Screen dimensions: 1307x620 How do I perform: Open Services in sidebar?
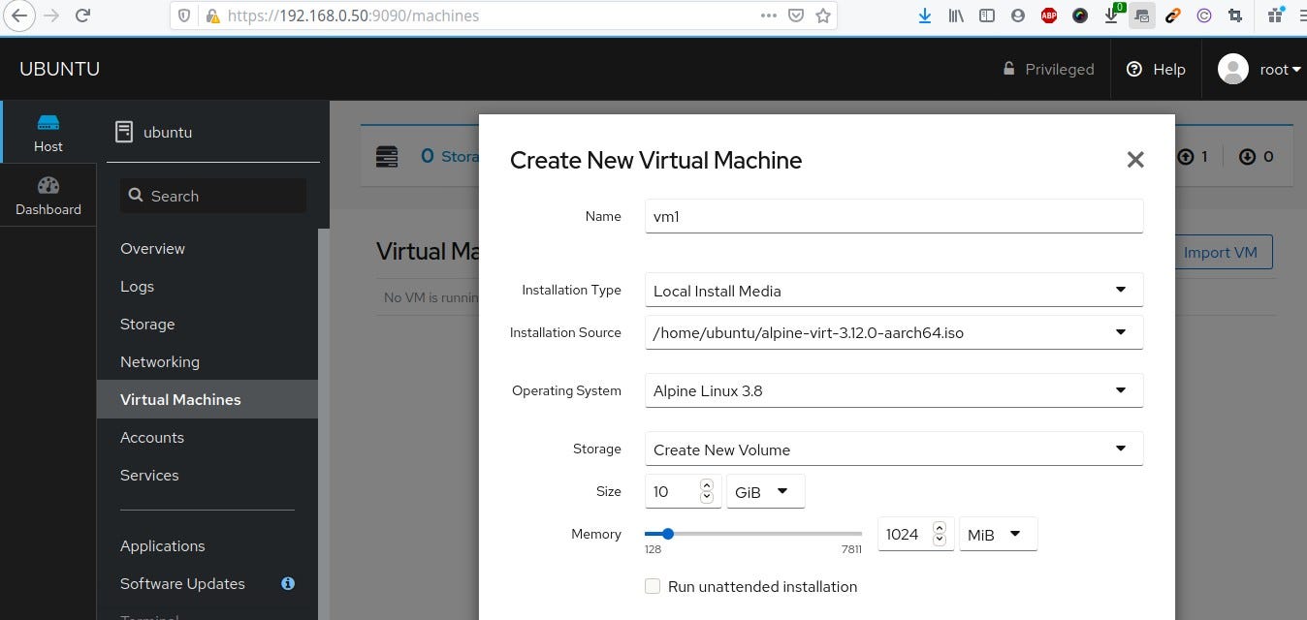tap(149, 475)
